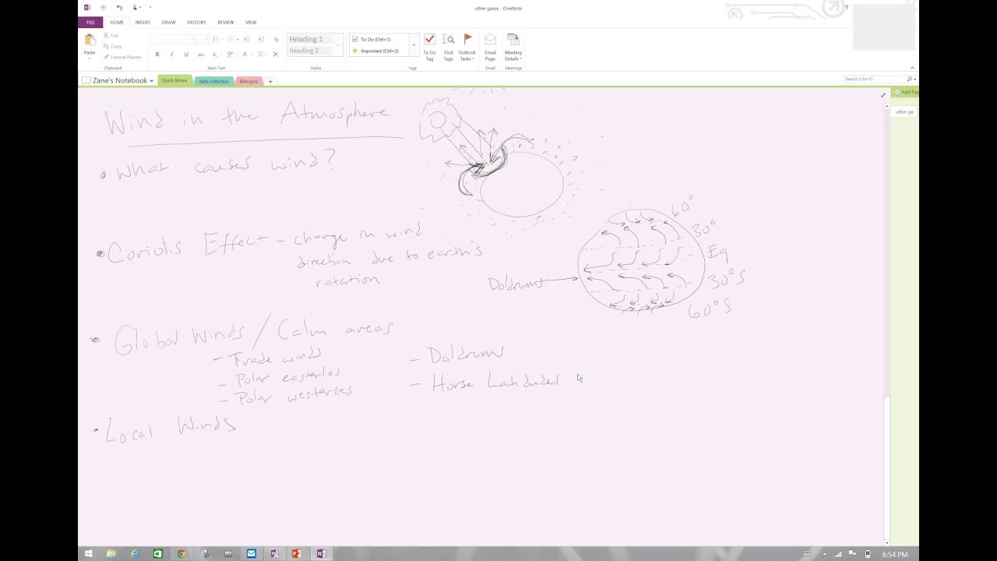Click the OneNote app logo in title bar
Screen dimensions: 997x561
click(x=87, y=8)
